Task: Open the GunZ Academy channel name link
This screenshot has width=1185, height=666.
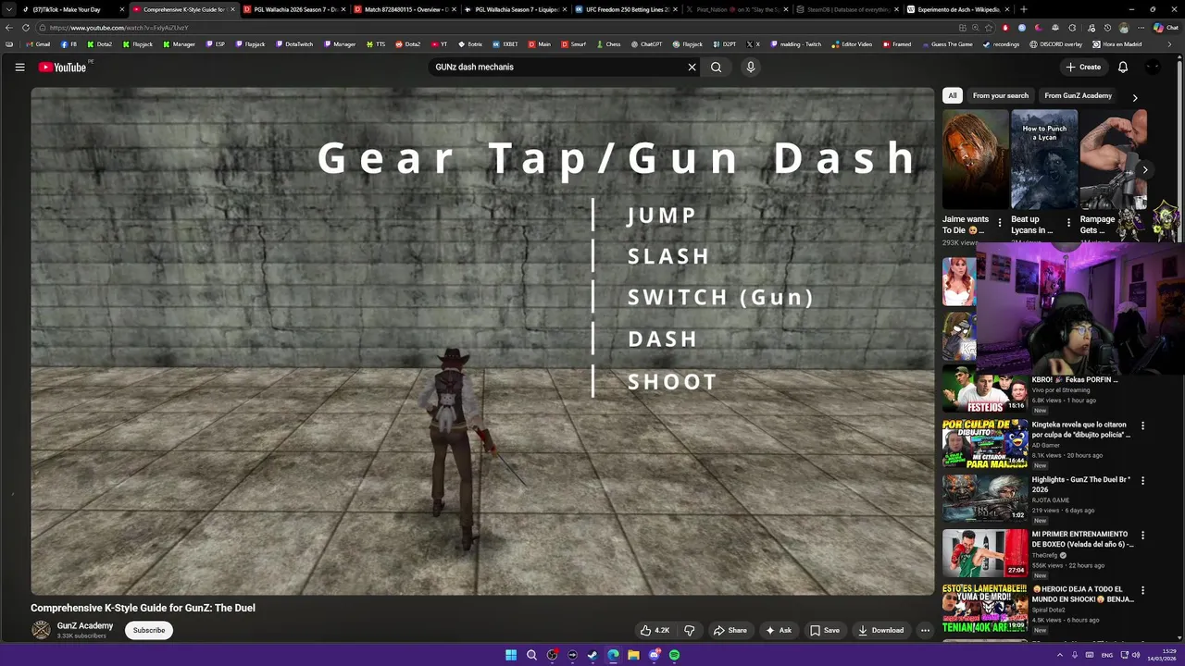Action: (x=85, y=625)
